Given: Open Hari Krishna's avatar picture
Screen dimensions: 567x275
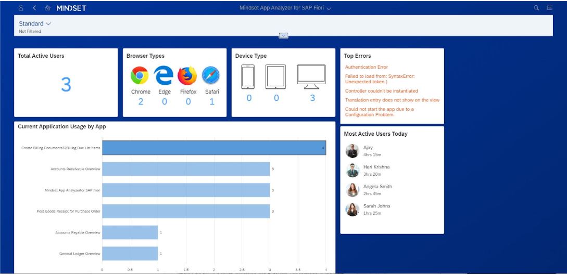Looking at the screenshot, I should coord(352,171).
